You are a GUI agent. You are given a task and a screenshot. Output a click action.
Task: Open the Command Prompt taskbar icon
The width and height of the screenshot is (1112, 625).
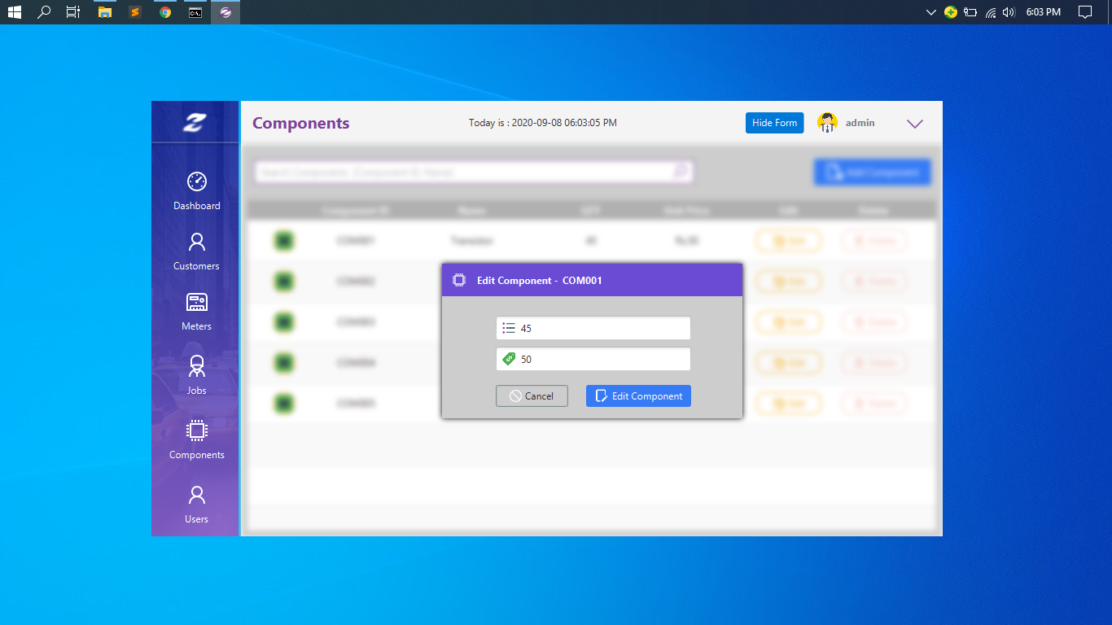pos(195,12)
